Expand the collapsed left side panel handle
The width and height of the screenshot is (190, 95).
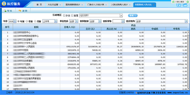1,41
